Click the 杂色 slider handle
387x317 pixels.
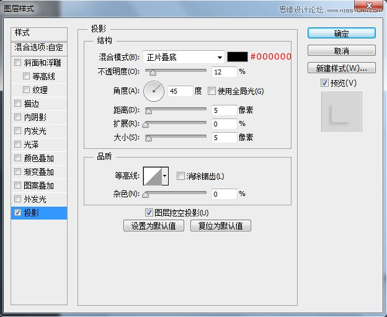[x=146, y=195]
